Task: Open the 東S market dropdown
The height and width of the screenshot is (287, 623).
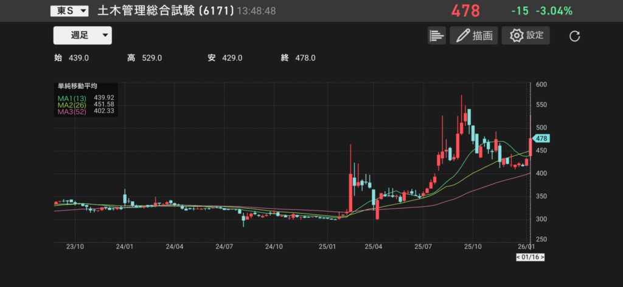Action: pos(68,11)
